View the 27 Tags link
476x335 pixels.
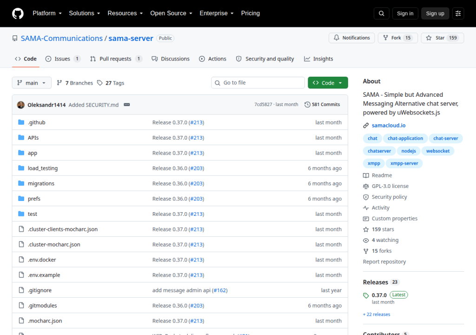tap(111, 83)
